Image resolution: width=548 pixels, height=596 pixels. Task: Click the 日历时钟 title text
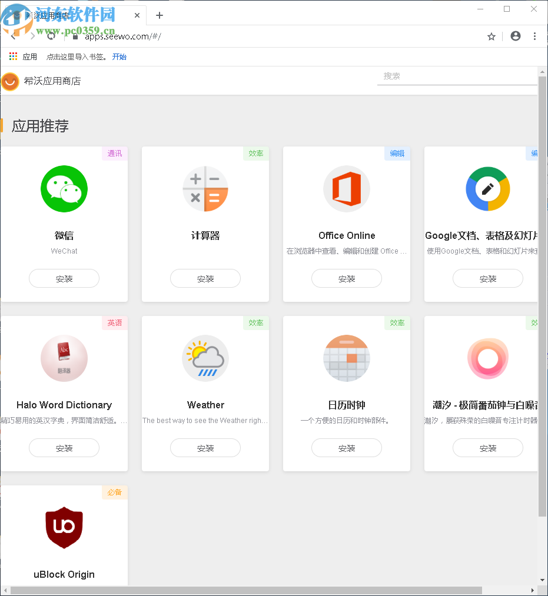pos(347,405)
